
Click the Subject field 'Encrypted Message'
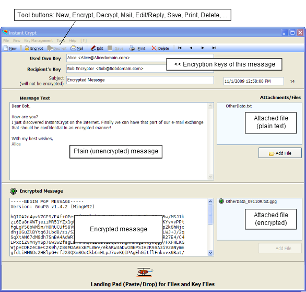(140, 80)
